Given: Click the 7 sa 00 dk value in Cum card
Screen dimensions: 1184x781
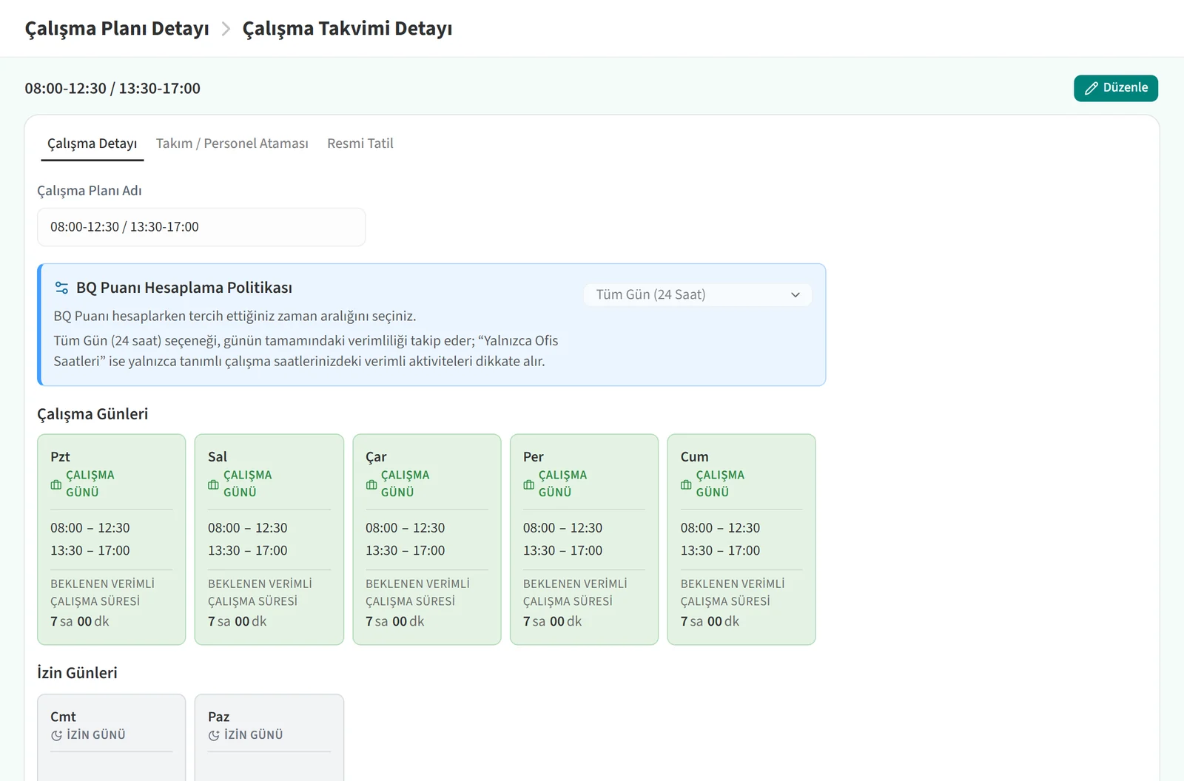Looking at the screenshot, I should point(710,622).
